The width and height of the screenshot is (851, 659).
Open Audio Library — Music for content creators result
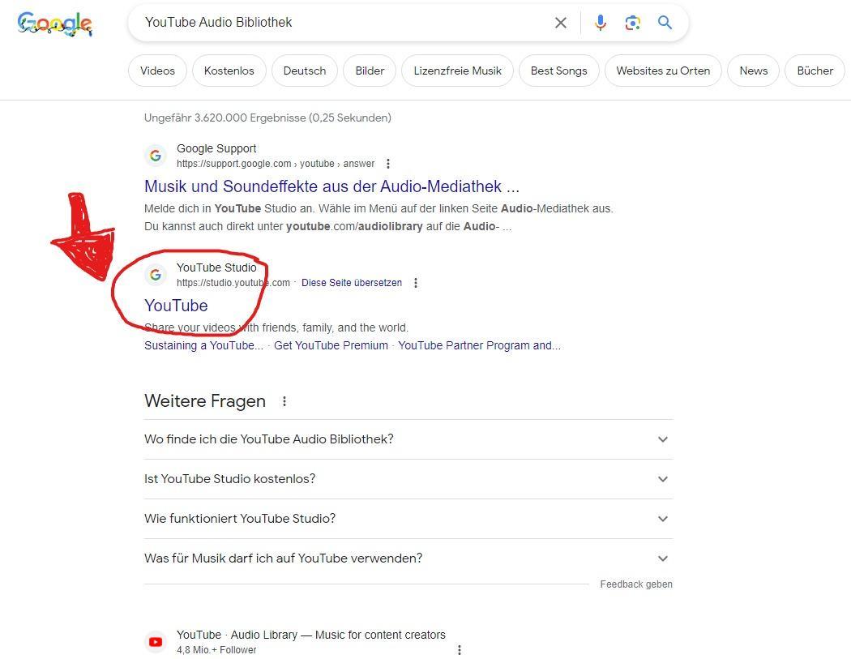311,635
